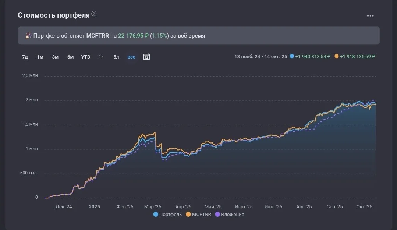This screenshot has height=230, width=397.
Task: Select the 6м time range
Action: (70, 57)
